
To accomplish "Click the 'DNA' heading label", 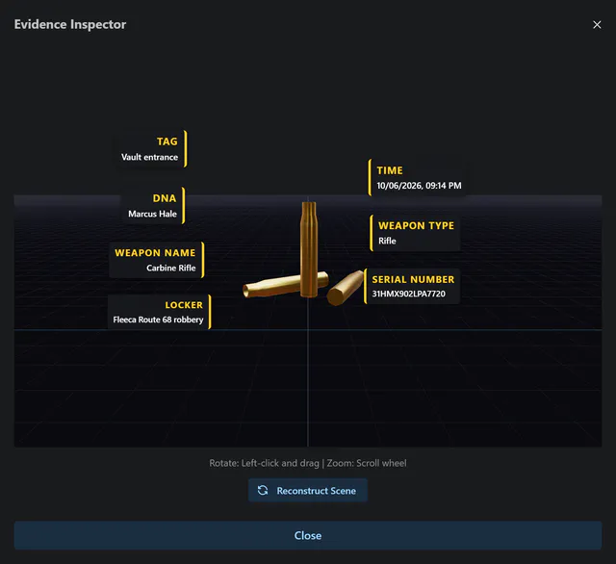I will click(165, 198).
